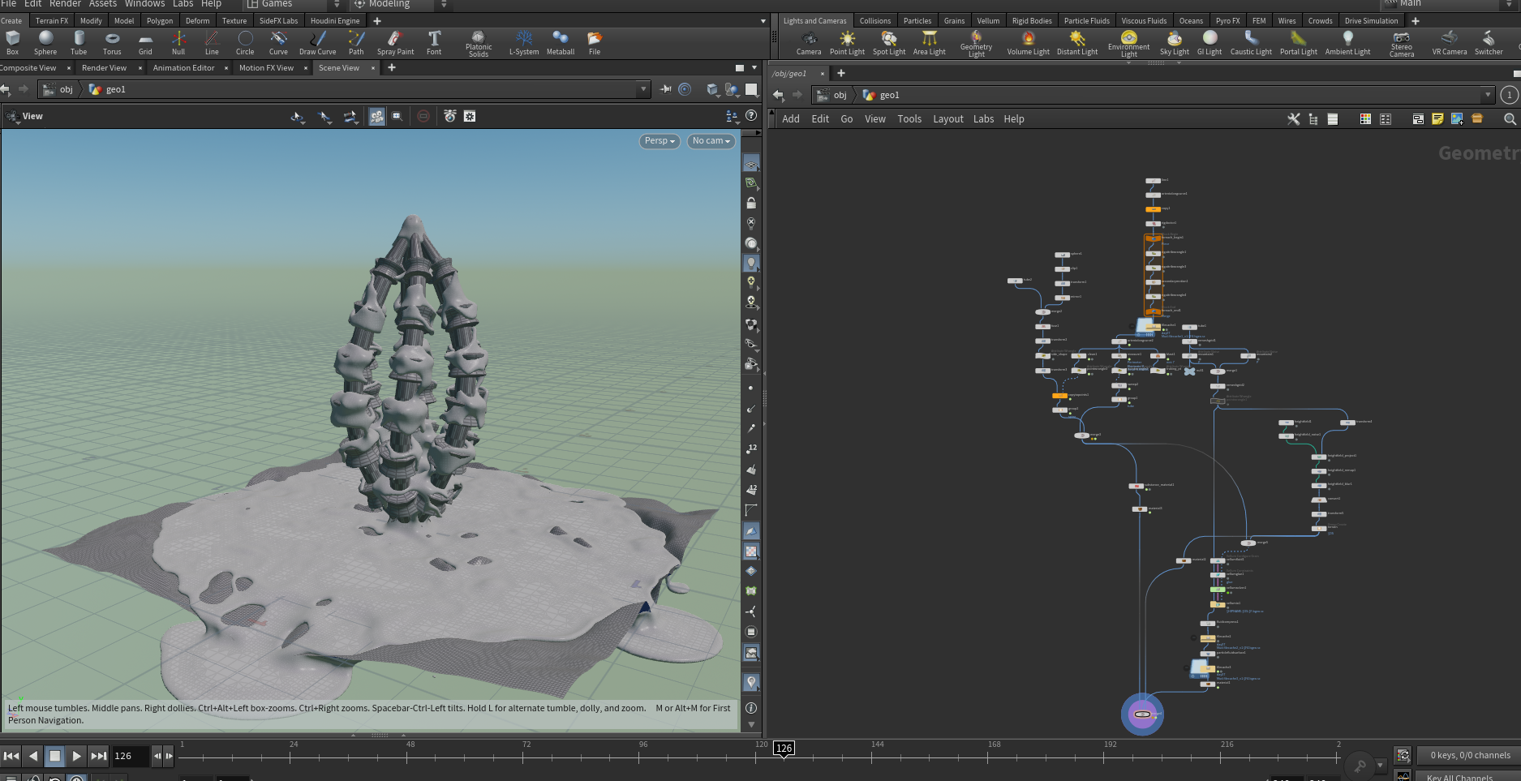Expand the scene view path dropdown

tap(643, 89)
